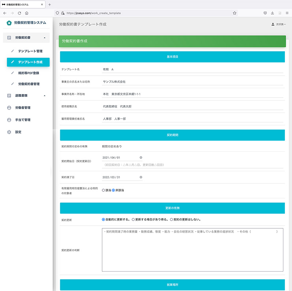Select テンプレート作成 menu item
This screenshot has height=291, width=292.
28,62
